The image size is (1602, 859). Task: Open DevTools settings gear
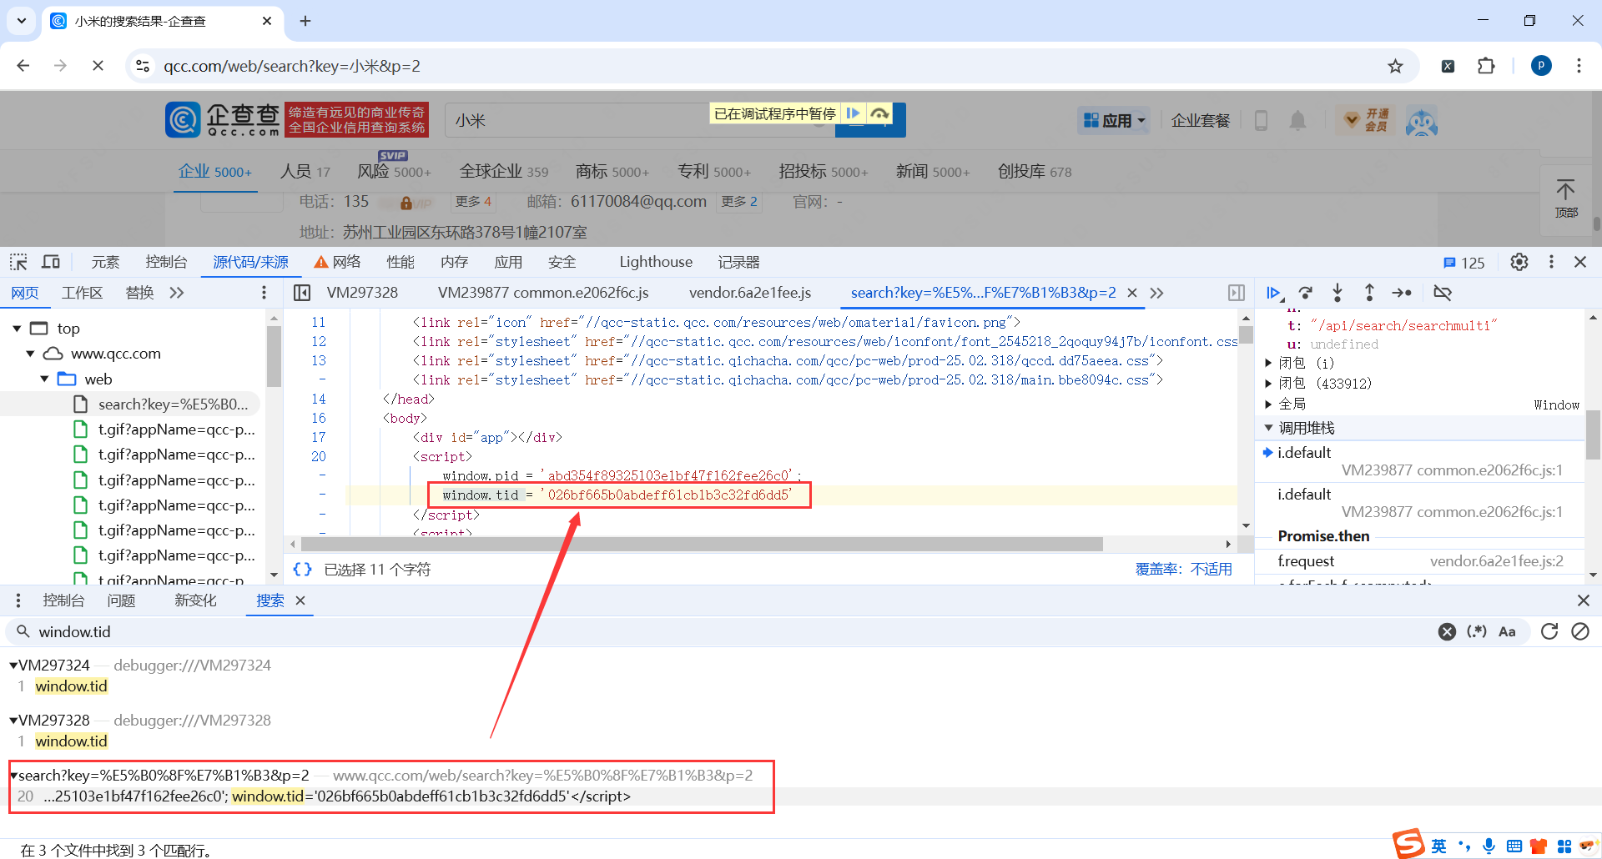tap(1519, 262)
